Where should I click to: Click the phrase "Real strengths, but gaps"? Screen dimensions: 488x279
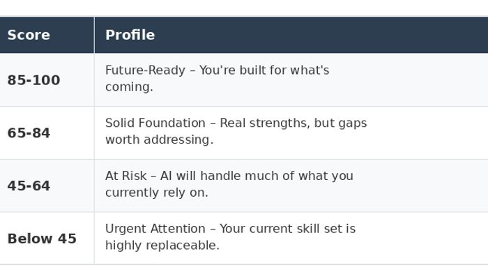[x=293, y=123]
